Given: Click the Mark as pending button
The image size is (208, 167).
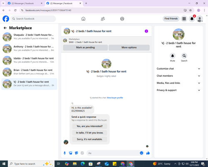Looking at the screenshot, I should (85, 48).
